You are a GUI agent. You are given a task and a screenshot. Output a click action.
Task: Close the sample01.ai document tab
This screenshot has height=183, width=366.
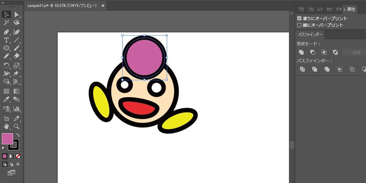pos(103,6)
